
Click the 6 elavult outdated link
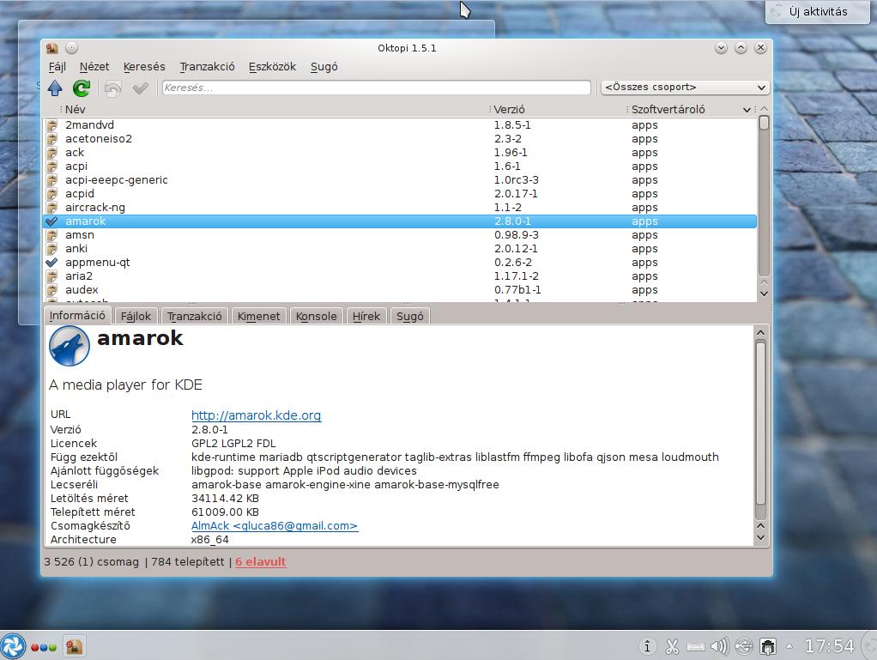261,561
